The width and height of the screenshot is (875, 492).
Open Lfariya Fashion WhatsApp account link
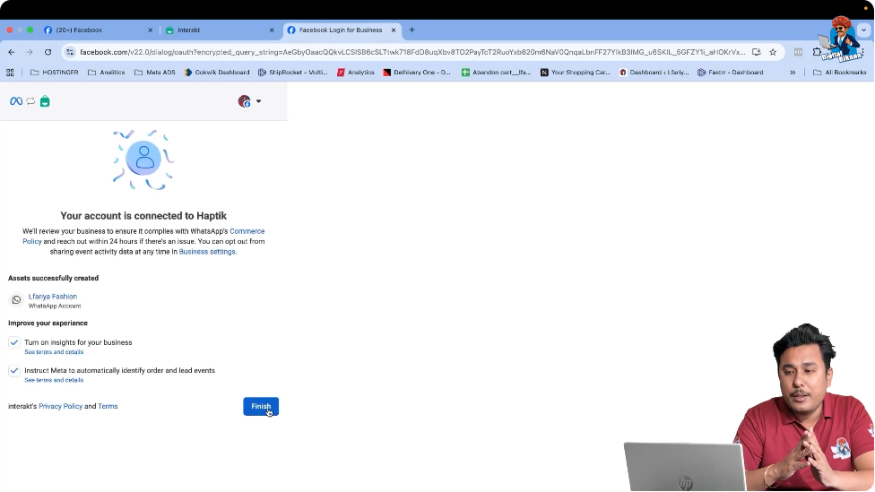[53, 297]
